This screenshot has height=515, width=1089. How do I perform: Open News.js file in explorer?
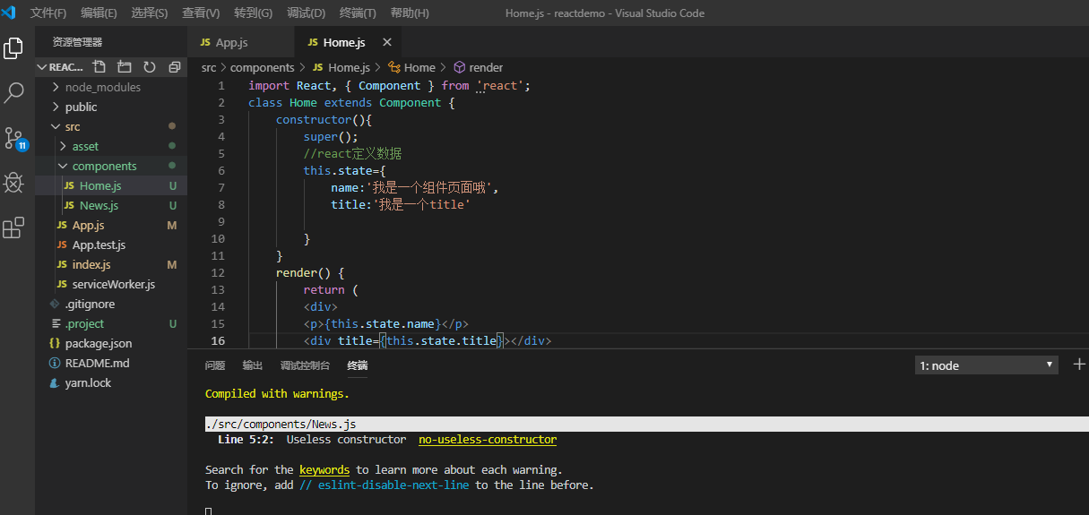click(x=99, y=205)
